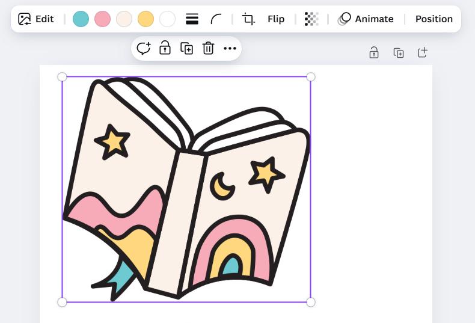The width and height of the screenshot is (475, 323).
Task: Click the Edit image button
Action: [x=35, y=19]
